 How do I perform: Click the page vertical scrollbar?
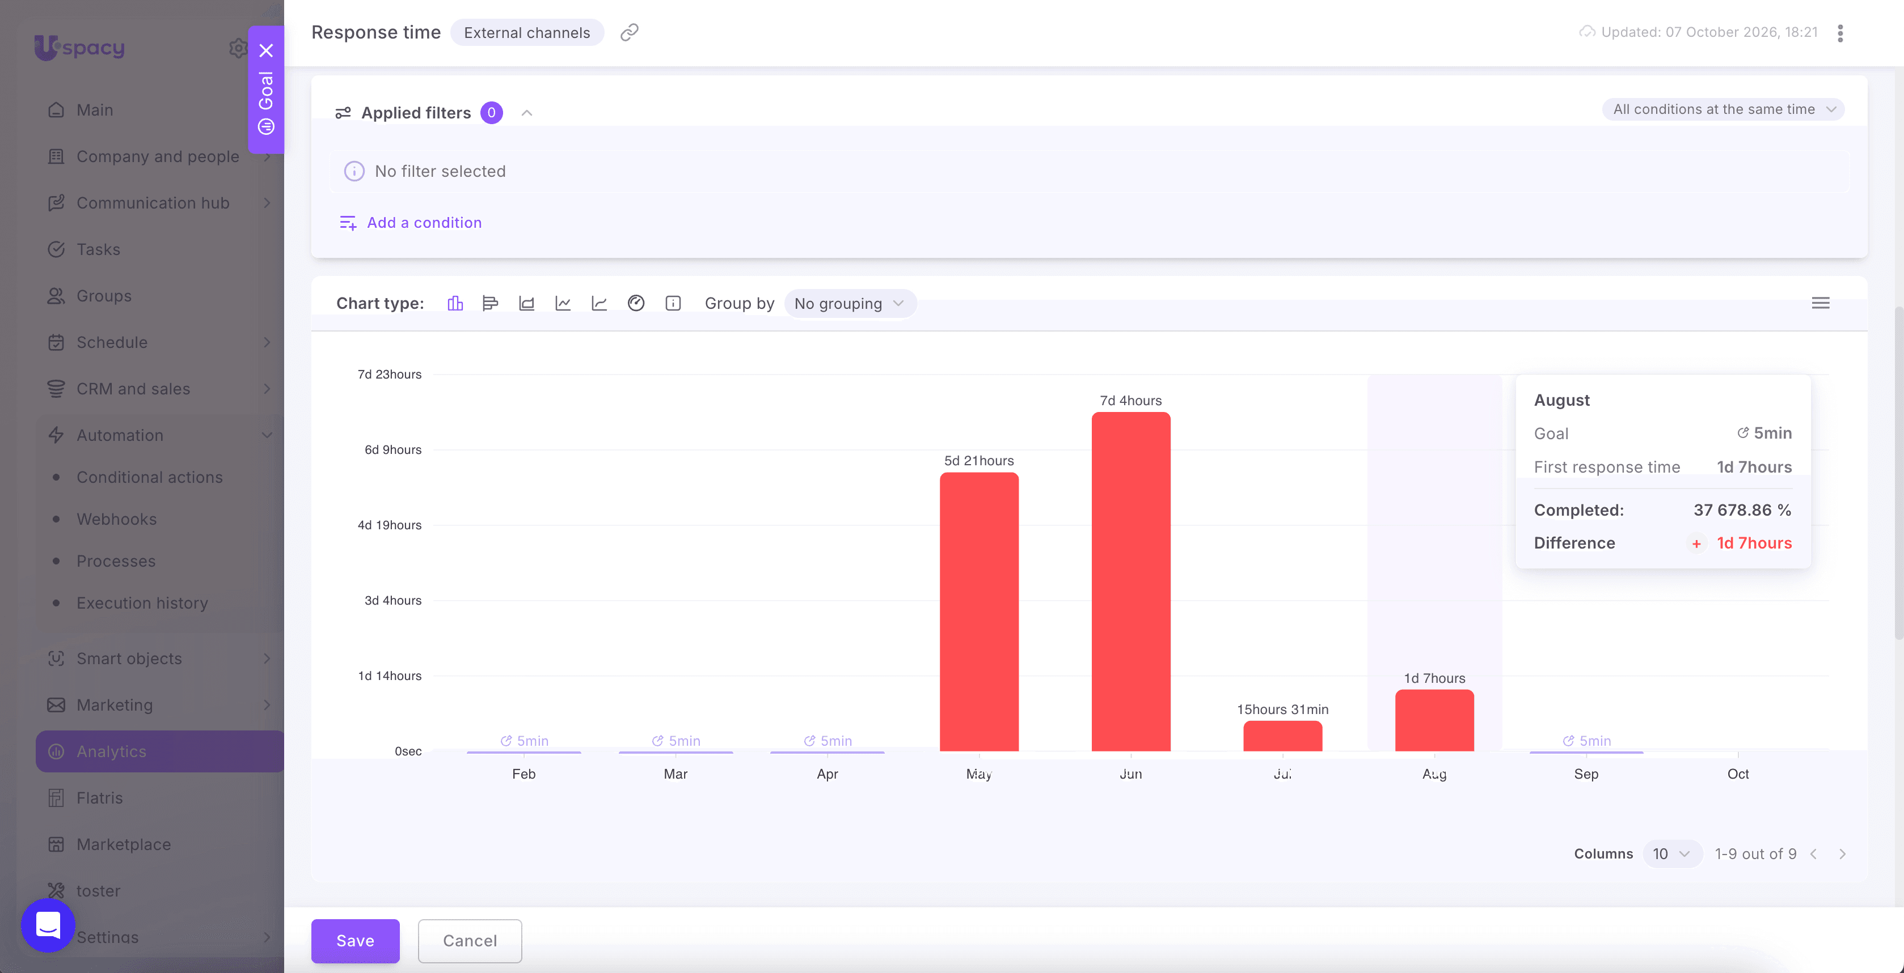(1898, 473)
